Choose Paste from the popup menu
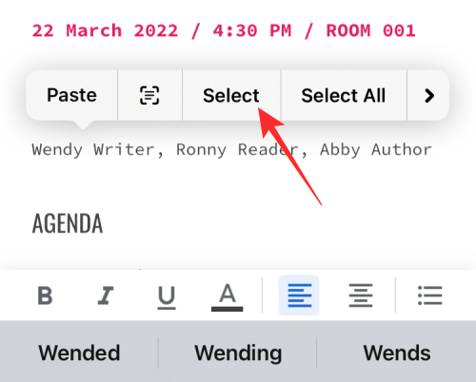The image size is (476, 382). click(71, 95)
